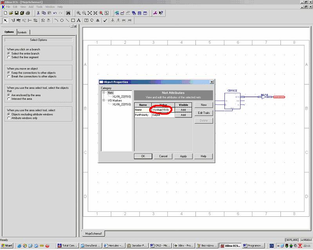
Task: Create a new schematic with the New icon
Action: [x=5, y=13]
